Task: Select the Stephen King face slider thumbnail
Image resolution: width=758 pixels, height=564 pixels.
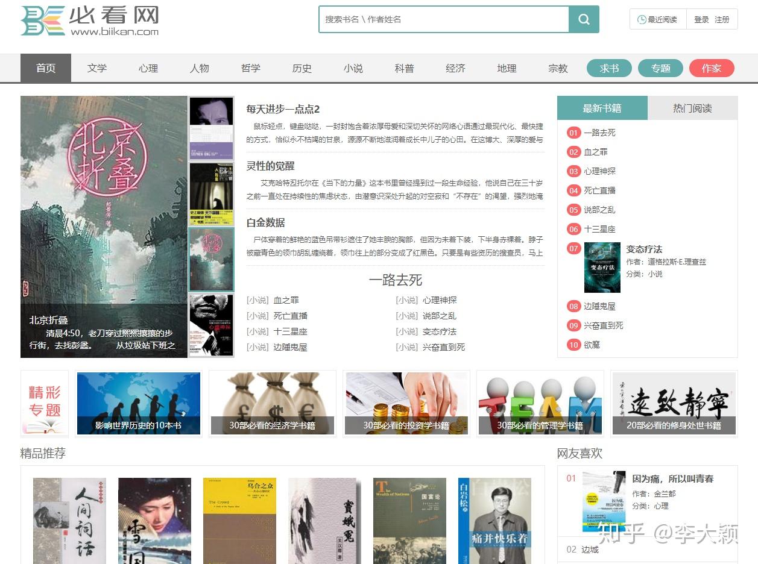Action: (x=211, y=128)
